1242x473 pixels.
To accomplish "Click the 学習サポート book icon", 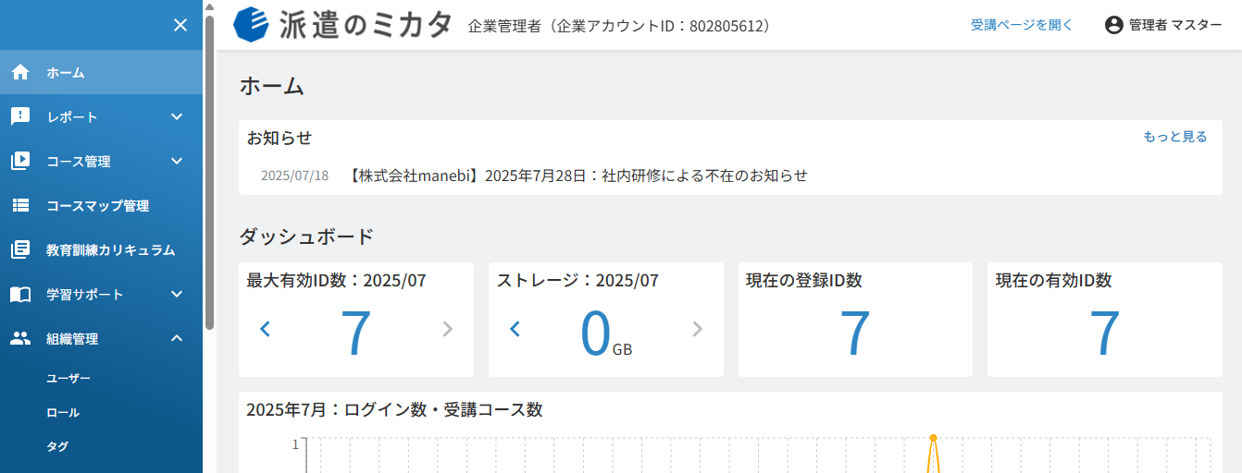I will coord(20,294).
